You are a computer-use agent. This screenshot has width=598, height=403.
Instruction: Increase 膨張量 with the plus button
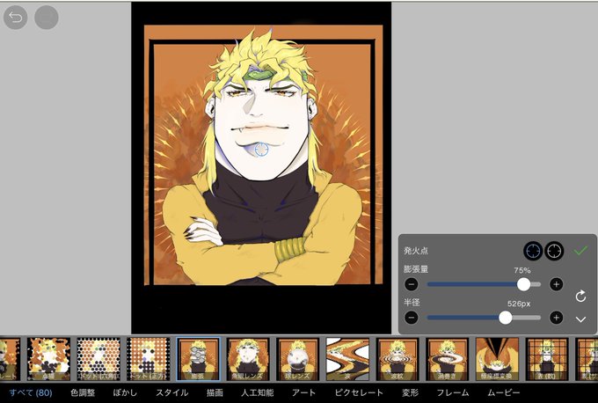556,284
